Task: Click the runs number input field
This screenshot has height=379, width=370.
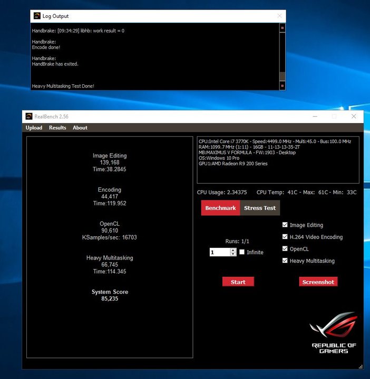Action: click(x=220, y=252)
